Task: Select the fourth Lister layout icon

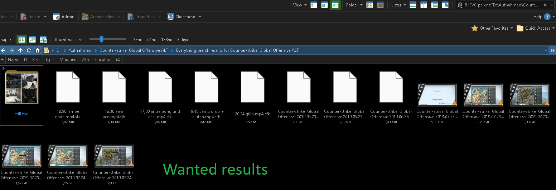Action: pyautogui.click(x=445, y=5)
